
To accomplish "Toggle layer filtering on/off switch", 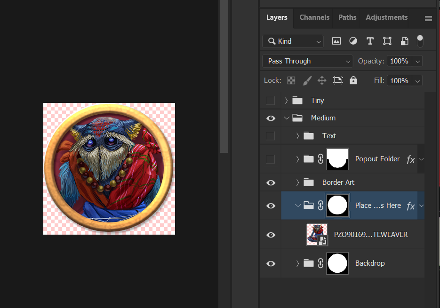I will pyautogui.click(x=420, y=41).
